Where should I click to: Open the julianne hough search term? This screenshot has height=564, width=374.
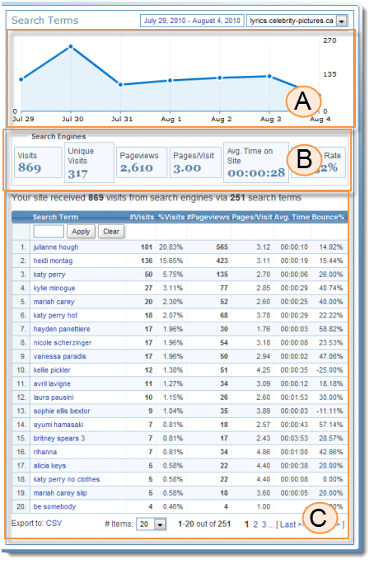tap(56, 247)
